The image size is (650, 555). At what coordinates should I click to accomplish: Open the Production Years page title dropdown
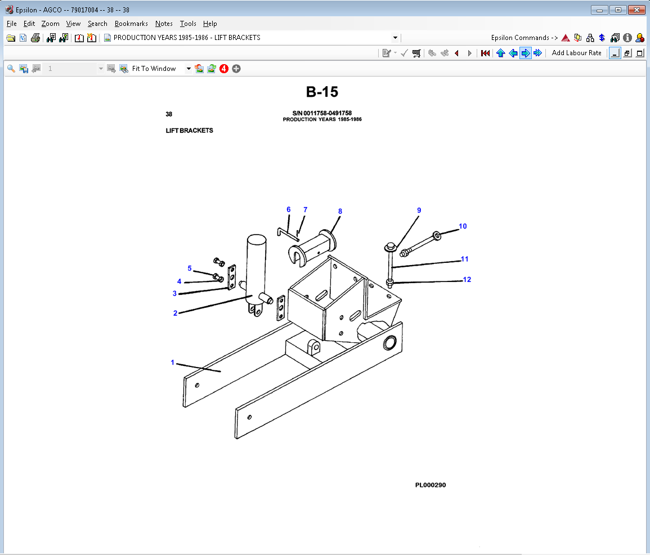pyautogui.click(x=395, y=38)
